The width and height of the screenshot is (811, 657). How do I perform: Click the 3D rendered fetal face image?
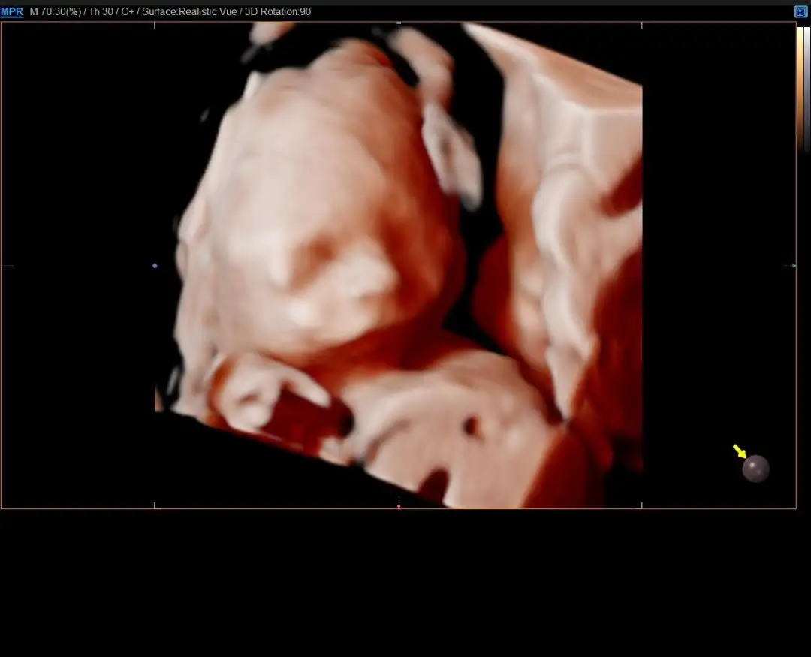(398, 265)
